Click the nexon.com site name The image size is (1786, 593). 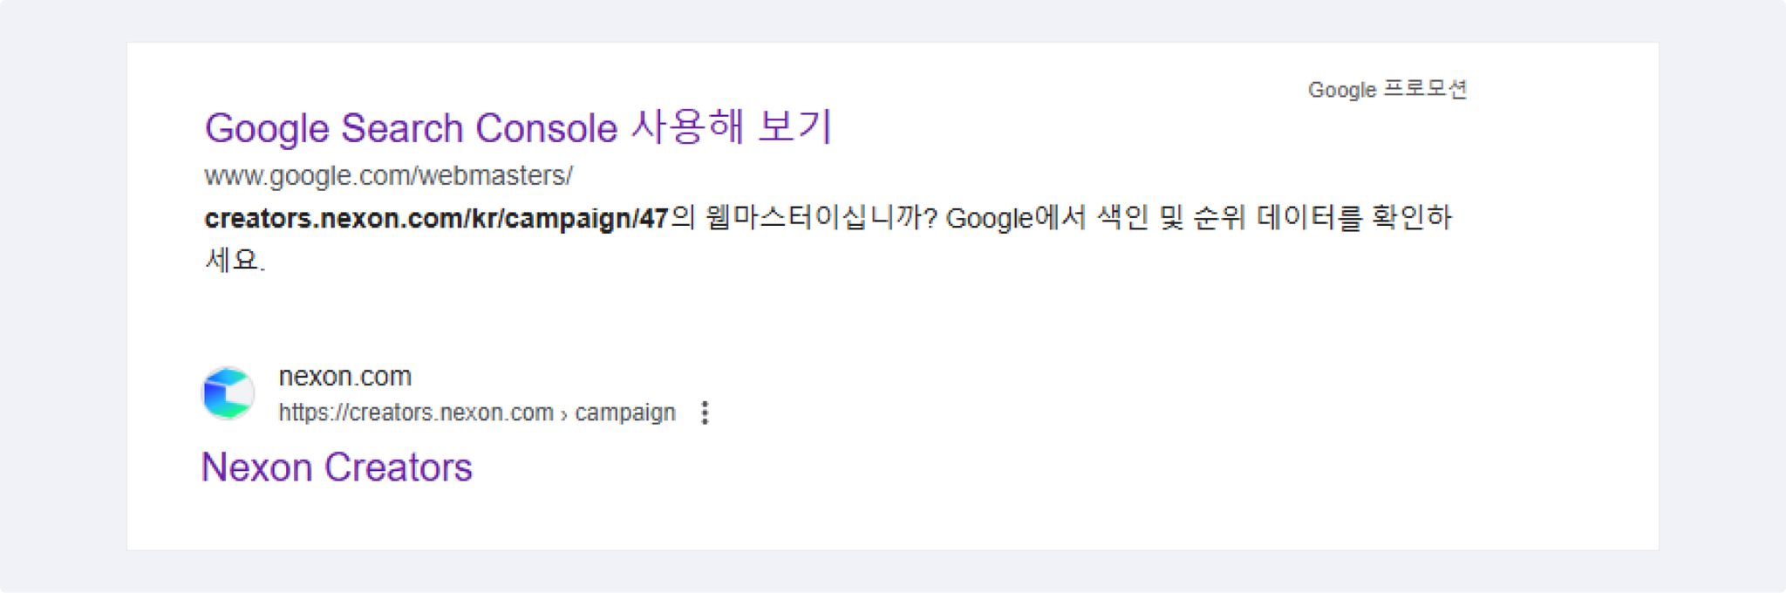[344, 376]
